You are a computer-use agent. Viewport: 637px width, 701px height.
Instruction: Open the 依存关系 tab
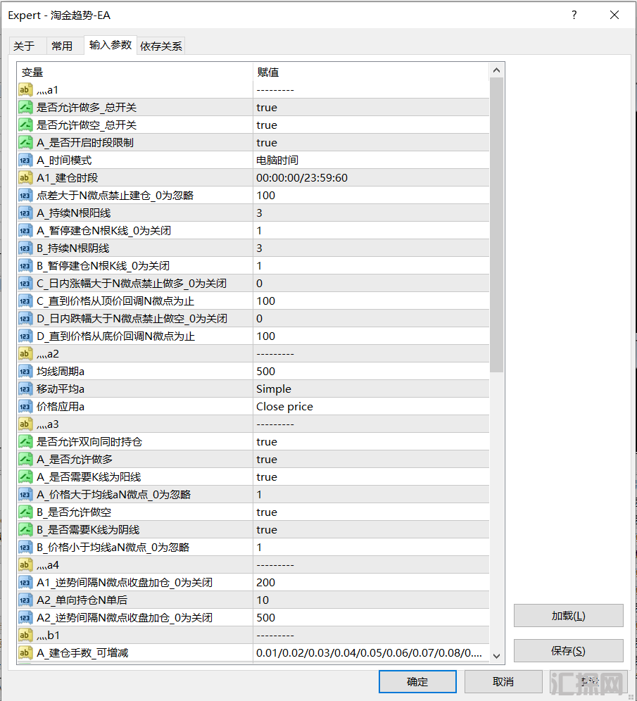tap(161, 46)
